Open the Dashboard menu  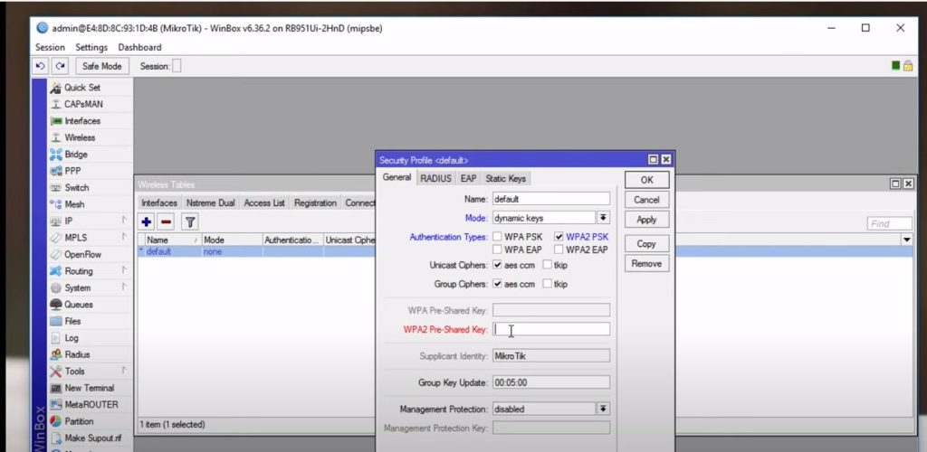click(139, 47)
